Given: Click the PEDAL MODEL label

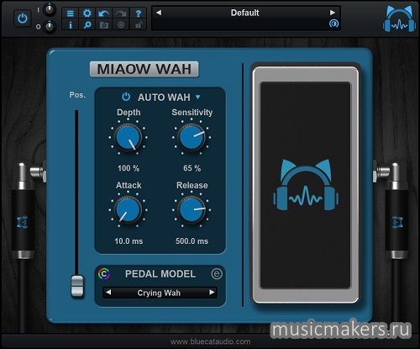Looking at the screenshot, I should [160, 274].
